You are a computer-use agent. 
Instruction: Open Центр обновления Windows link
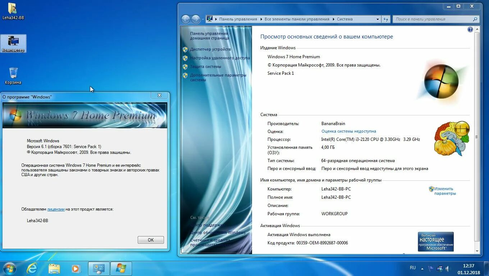[218, 233]
